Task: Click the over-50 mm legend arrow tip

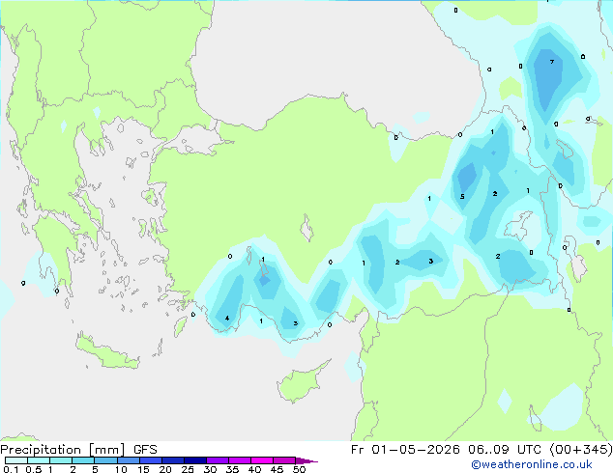Action: pyautogui.click(x=306, y=460)
